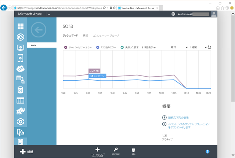Click 10:05 time axis label

pos(174,93)
